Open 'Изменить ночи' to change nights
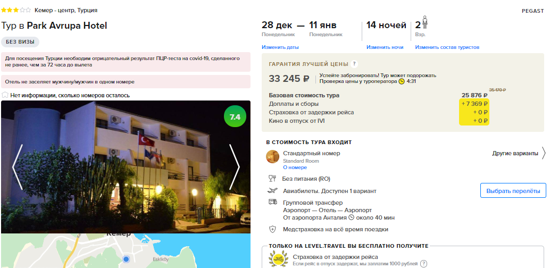This screenshot has width=550, height=268. pyautogui.click(x=385, y=47)
